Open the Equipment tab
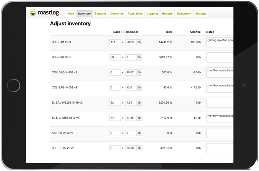The image size is (259, 171). point(184,14)
